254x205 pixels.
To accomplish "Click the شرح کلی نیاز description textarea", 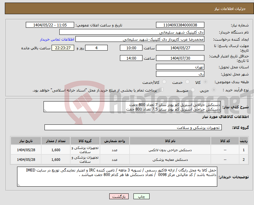I will pos(132,107).
